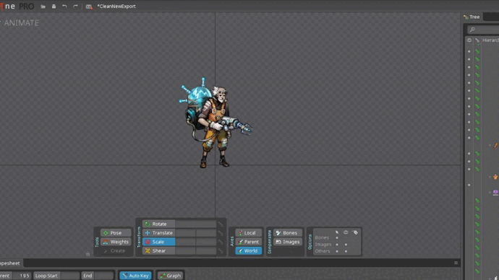
Task: Click the Translate X value field
Action: pos(186,232)
